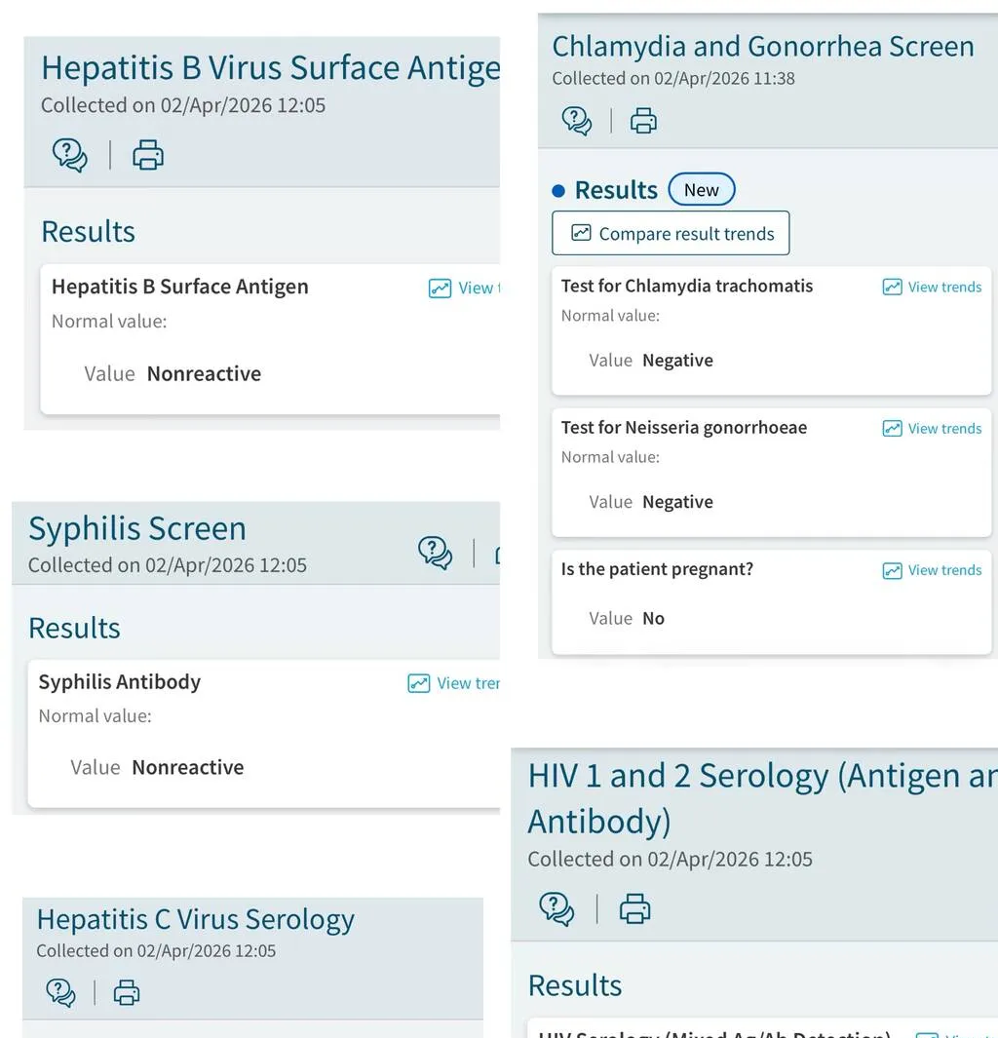
Task: Open the Chlamydia and Gonorrhea Screen title
Action: pos(762,47)
